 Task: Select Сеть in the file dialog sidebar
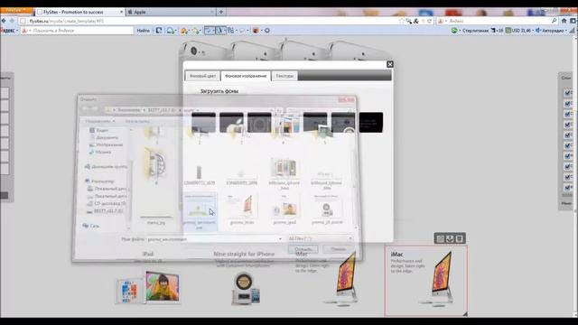[90, 226]
